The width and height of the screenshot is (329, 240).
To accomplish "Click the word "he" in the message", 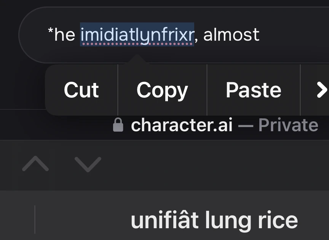I will tap(65, 35).
